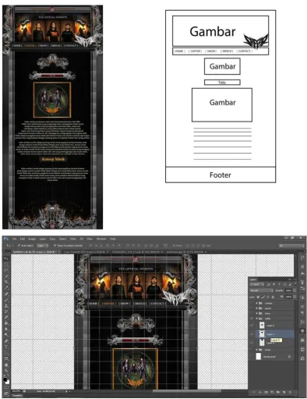Image resolution: width=307 pixels, height=399 pixels.
Task: Switch to the Layers panel tab
Action: (252, 280)
